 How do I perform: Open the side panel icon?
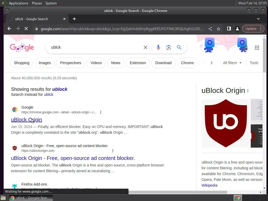(229, 29)
